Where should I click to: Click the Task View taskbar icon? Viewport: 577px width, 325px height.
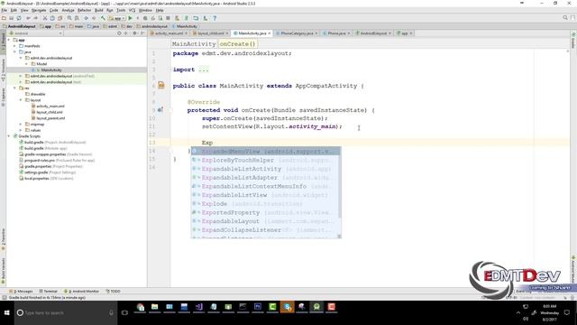[124, 312]
